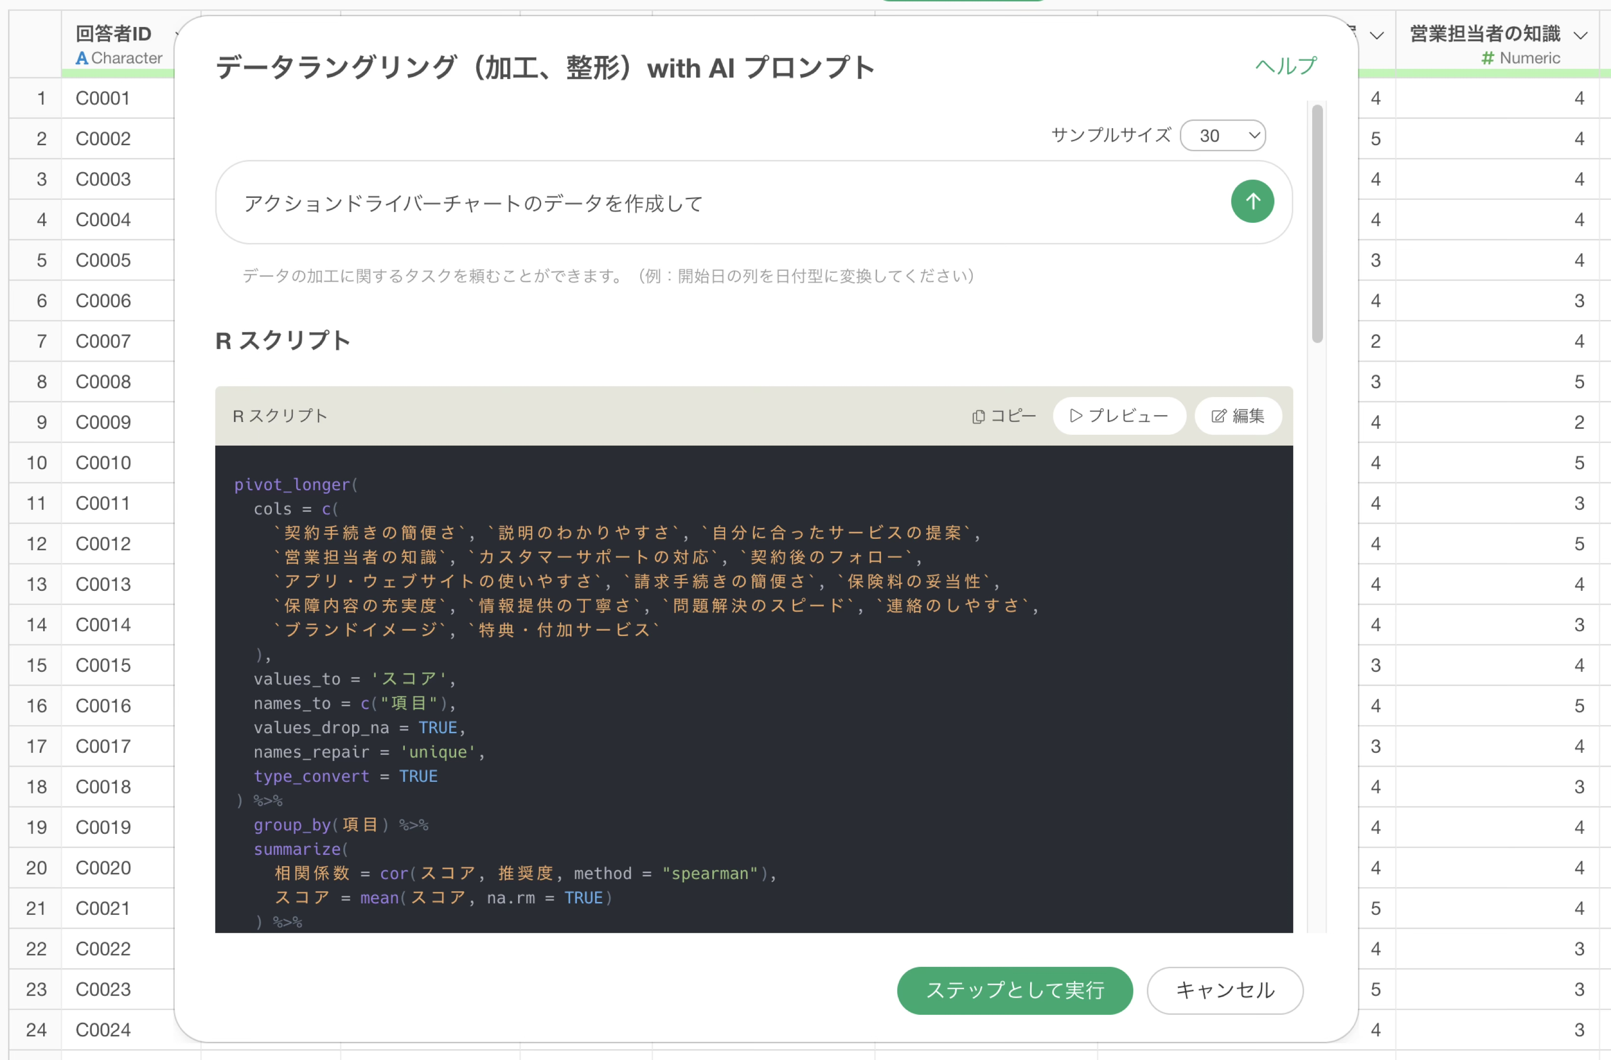Select the C0012 cell in 回答者ID column
The height and width of the screenshot is (1060, 1611).
pos(103,544)
